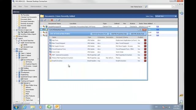
Task: Delete the Photos File Properties Extraction rule
Action: pos(145,58)
